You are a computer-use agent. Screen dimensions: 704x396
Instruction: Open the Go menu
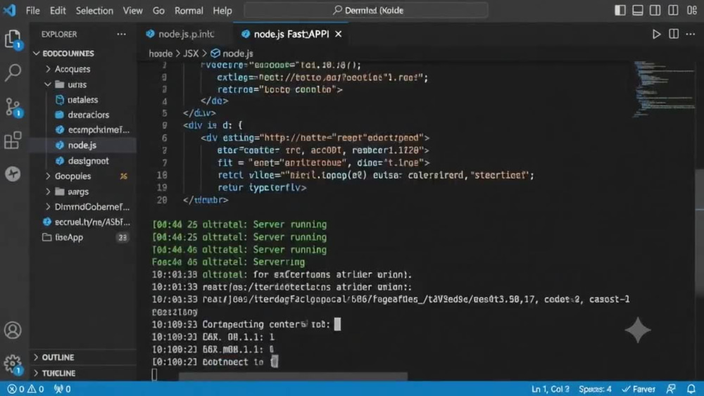(158, 11)
